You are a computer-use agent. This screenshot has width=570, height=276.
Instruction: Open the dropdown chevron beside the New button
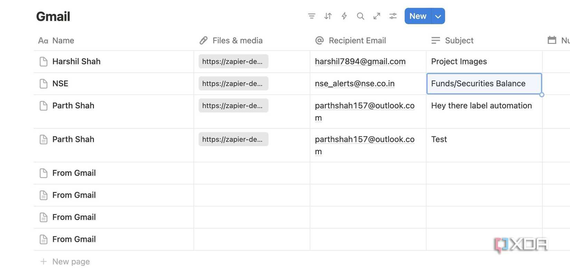click(438, 16)
